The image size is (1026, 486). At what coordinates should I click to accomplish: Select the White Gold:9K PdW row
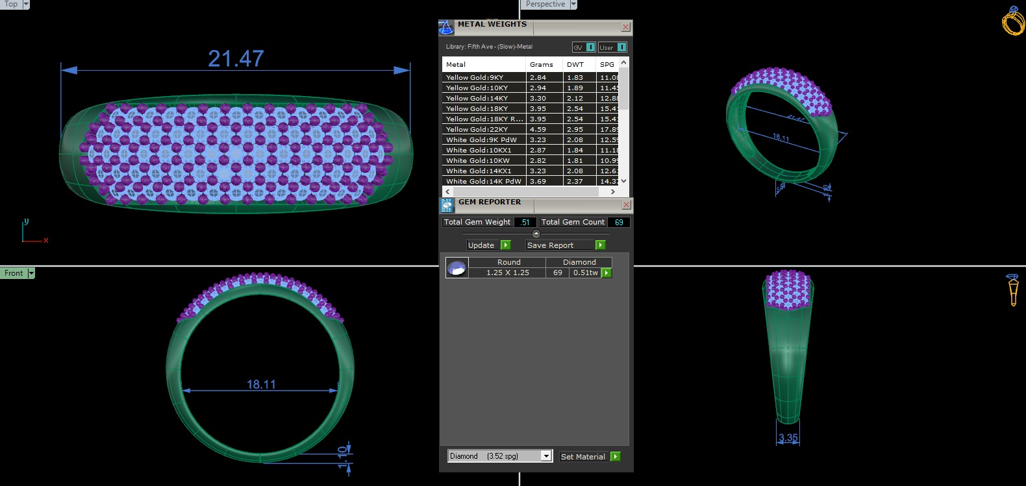click(531, 140)
